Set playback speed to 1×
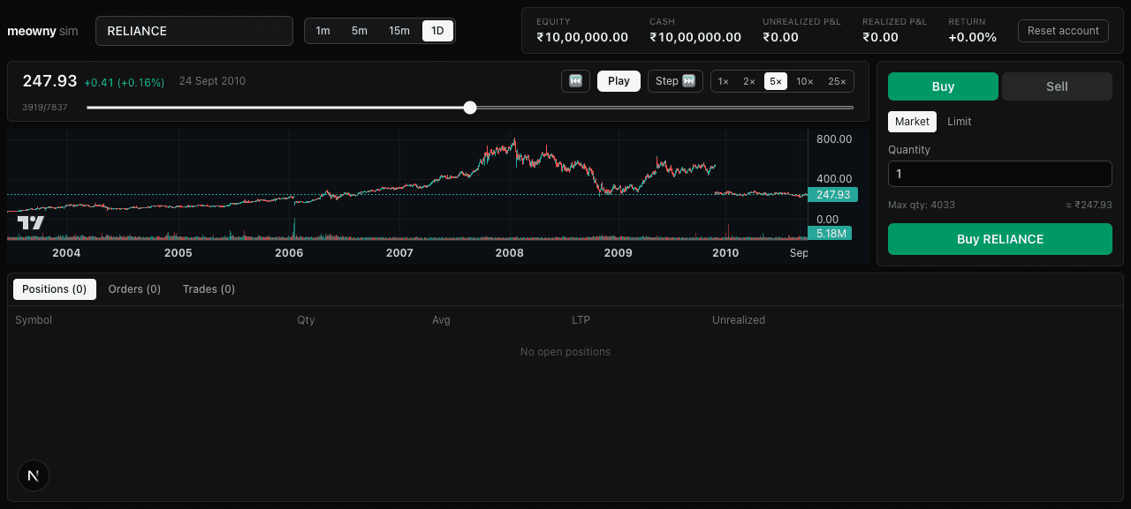The height and width of the screenshot is (509, 1131). pos(724,81)
